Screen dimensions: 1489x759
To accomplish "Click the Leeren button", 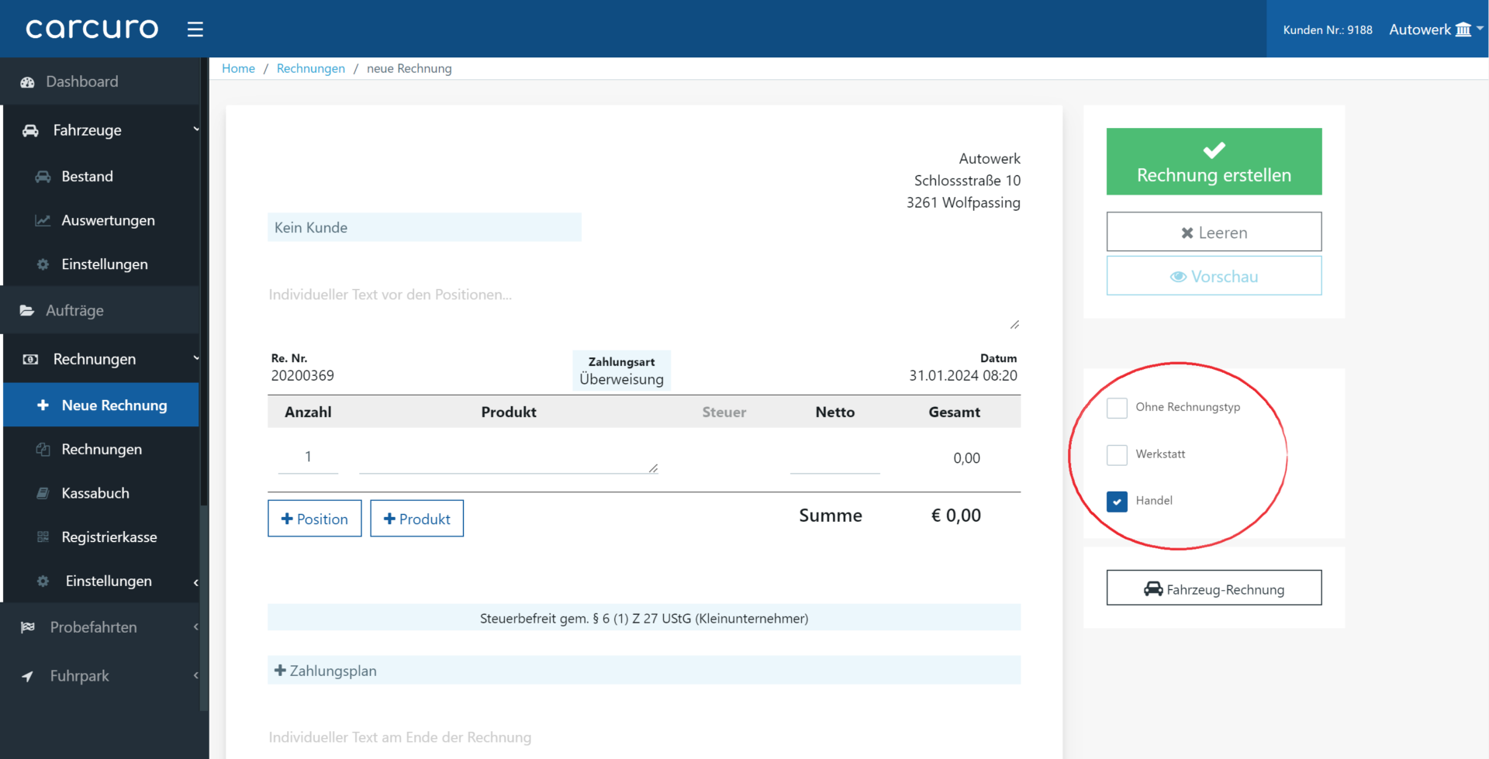I will (1214, 232).
